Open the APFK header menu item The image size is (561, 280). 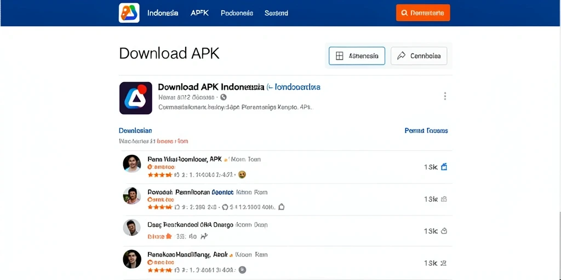pyautogui.click(x=199, y=13)
